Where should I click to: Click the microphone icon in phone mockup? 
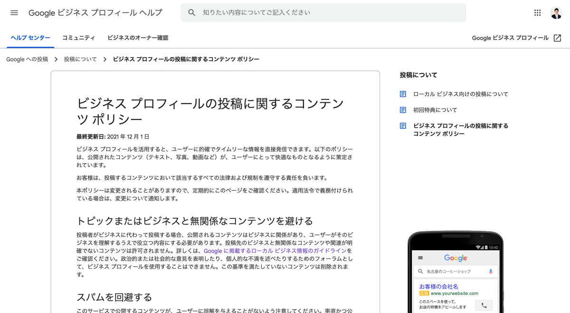[x=491, y=271]
